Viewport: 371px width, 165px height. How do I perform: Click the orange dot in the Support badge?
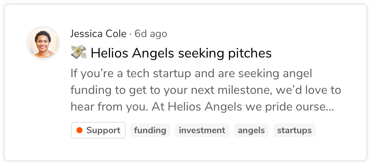(79, 130)
